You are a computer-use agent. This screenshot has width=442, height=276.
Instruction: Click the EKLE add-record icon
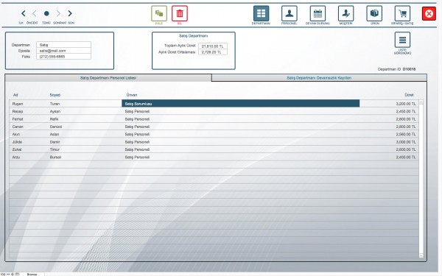coord(159,13)
